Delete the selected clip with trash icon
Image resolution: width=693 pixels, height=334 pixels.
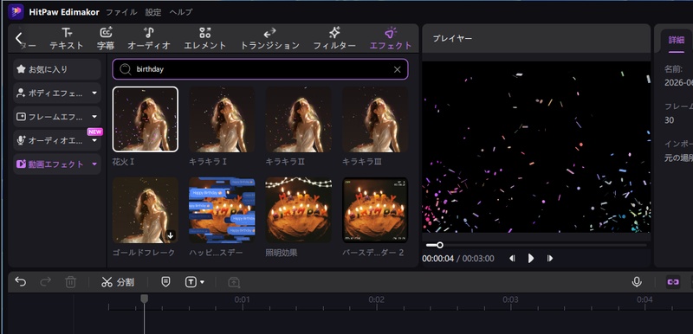coord(71,282)
